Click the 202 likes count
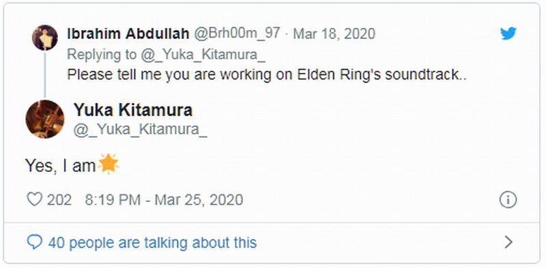The image size is (546, 268). click(x=59, y=200)
